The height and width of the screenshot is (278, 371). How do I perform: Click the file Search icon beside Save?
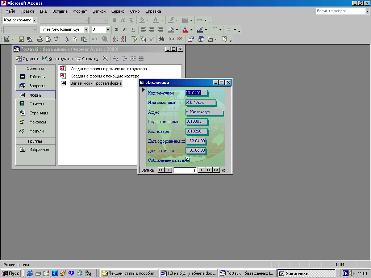click(x=30, y=39)
